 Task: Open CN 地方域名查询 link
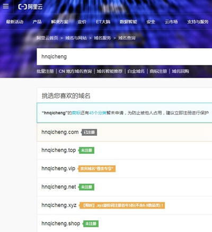pyautogui.click(x=75, y=71)
